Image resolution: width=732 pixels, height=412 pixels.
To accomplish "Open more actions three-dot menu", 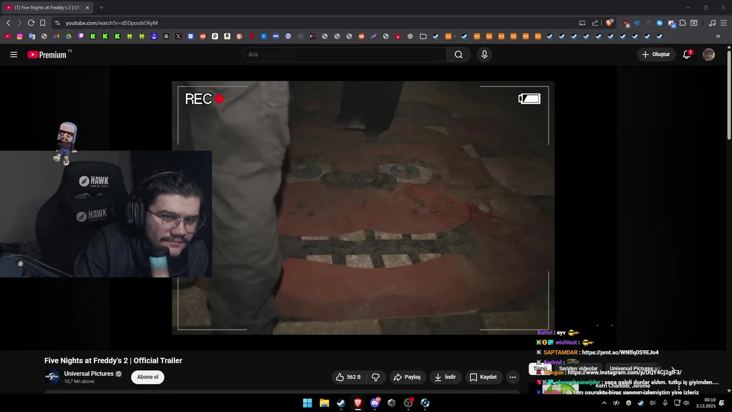I will coord(512,377).
